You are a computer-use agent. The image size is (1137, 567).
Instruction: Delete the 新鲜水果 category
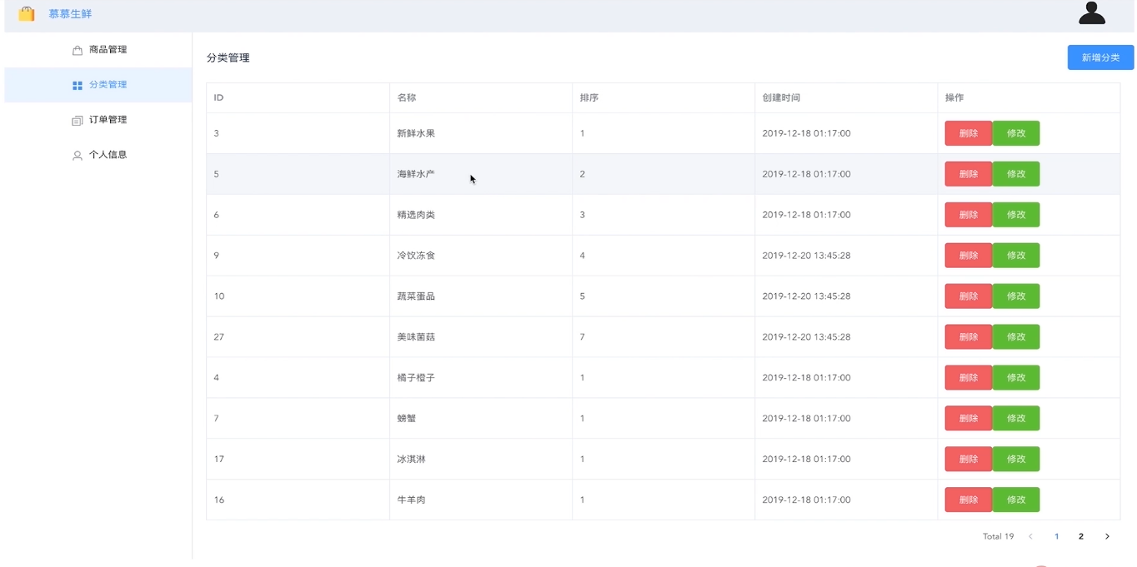pyautogui.click(x=968, y=133)
